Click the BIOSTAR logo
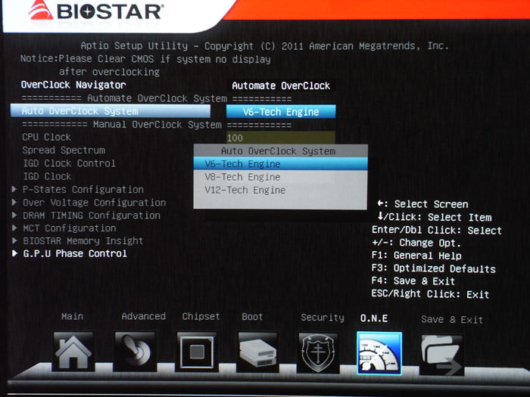Screen dimensions: 530x397 95,11
